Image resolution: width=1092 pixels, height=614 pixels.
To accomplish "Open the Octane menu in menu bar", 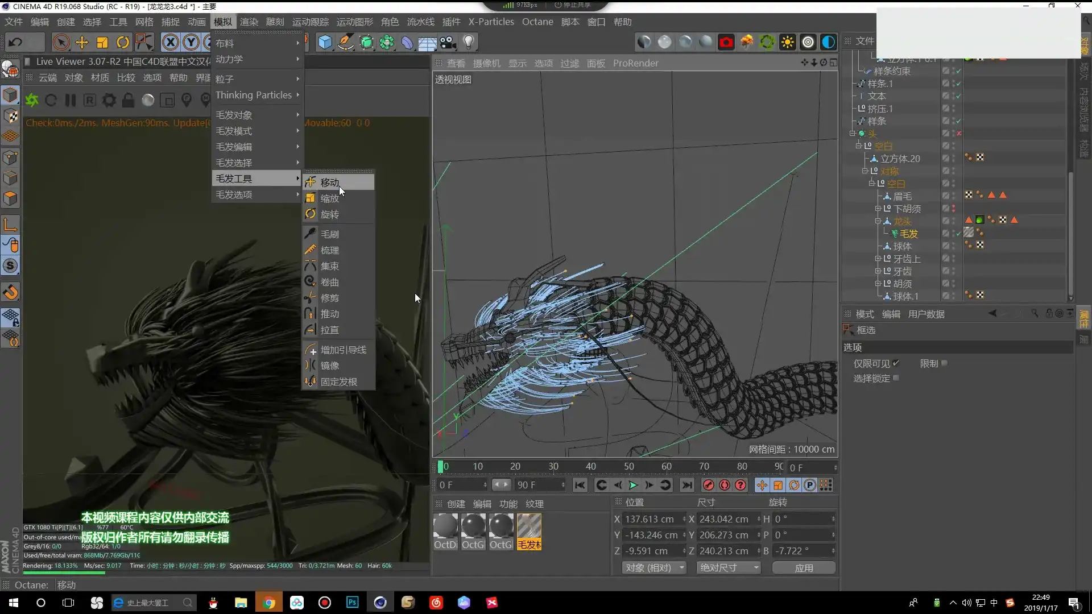I will [x=537, y=22].
